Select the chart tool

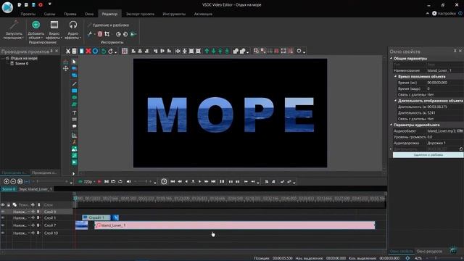point(74,136)
